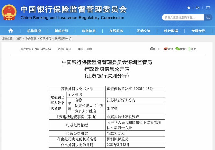Select the 专题专栏 menu item
Screen dimensions: 215x150
coord(198,31)
